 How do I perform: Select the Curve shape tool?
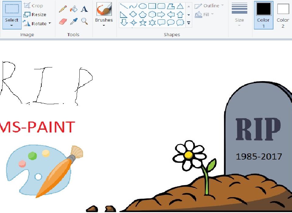133,6
